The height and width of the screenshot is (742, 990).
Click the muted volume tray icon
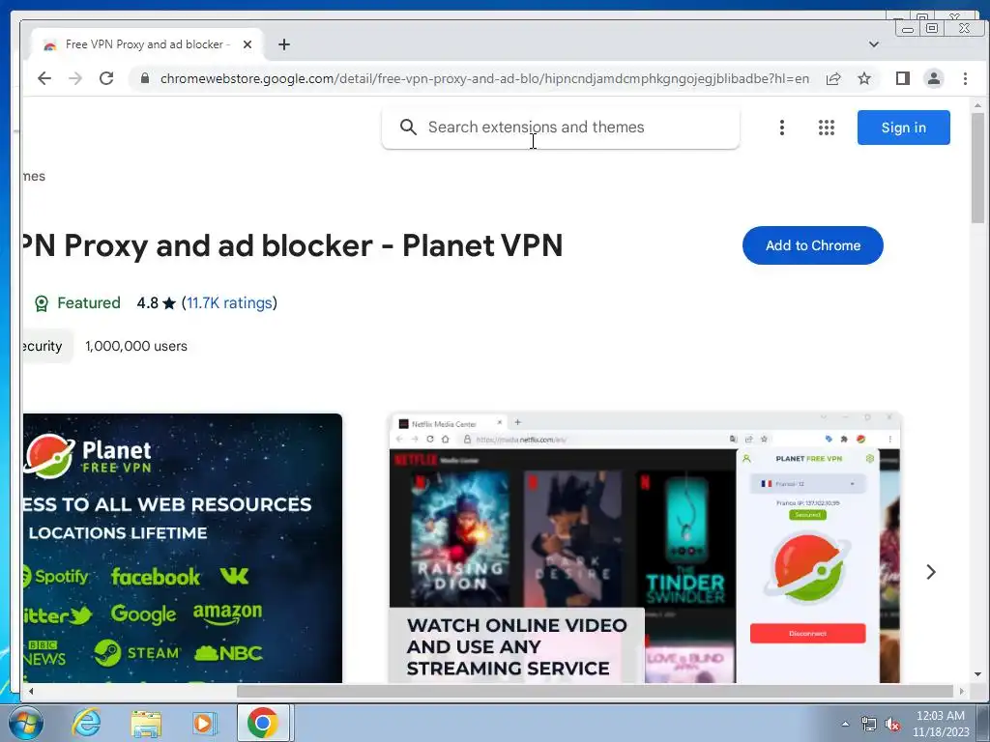[x=892, y=724]
